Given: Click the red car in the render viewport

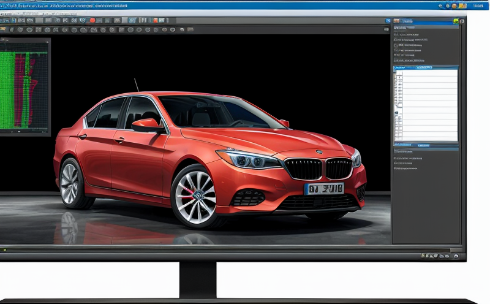Looking at the screenshot, I should [x=210, y=159].
